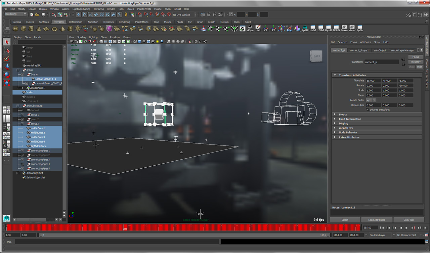This screenshot has height=253, width=430.
Task: Create a polygon torus from the shelf
Action: 54,29
